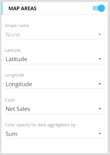Turn off the MAP AREAS toggle switch

pyautogui.click(x=99, y=8)
